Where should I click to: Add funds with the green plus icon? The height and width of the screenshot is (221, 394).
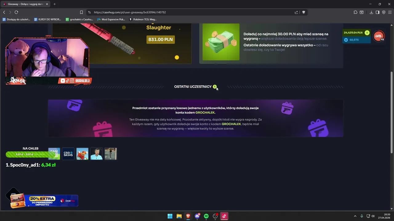click(367, 33)
